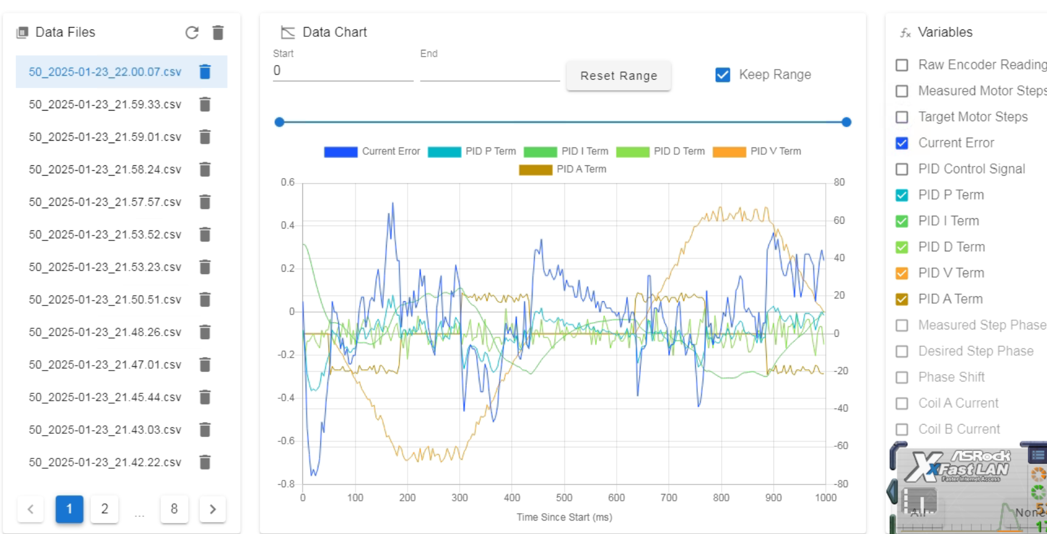Click the range slider end handle

pos(847,122)
